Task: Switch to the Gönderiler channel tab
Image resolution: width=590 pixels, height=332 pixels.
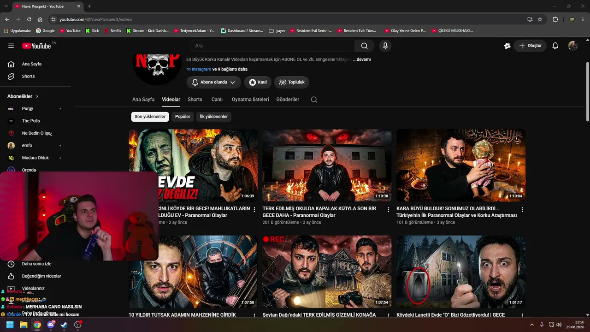Action: point(288,100)
